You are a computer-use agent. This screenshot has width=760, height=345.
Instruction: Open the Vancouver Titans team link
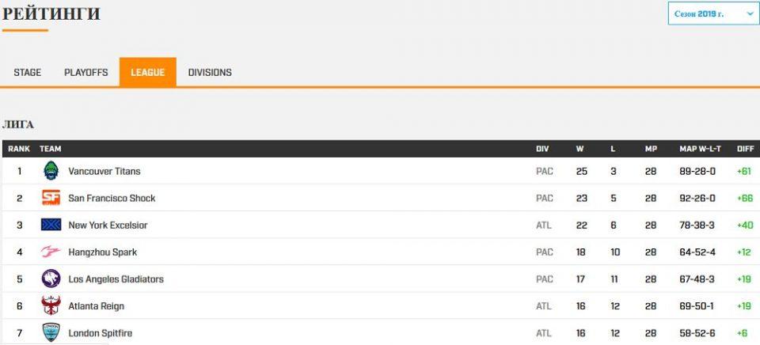point(104,171)
